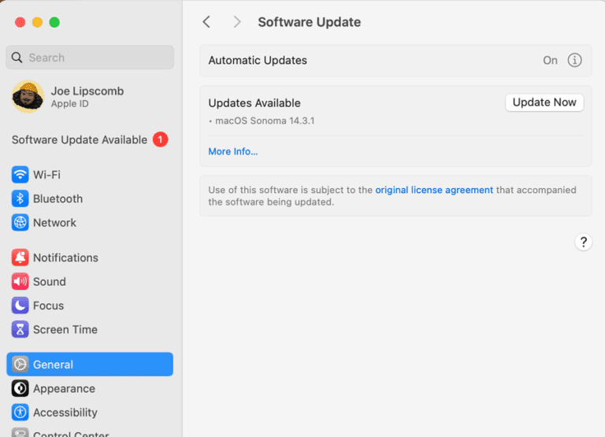
Task: Open the original license agreement link
Action: [434, 190]
